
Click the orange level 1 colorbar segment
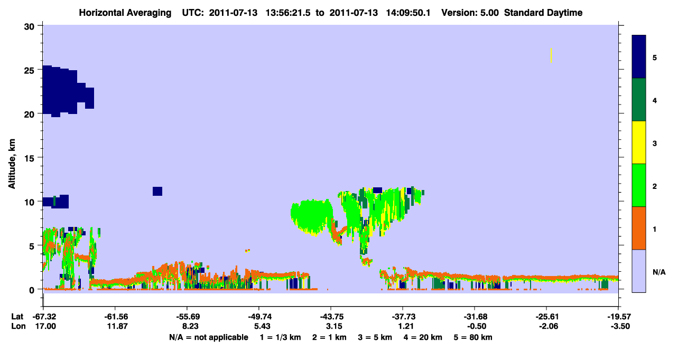click(x=639, y=228)
